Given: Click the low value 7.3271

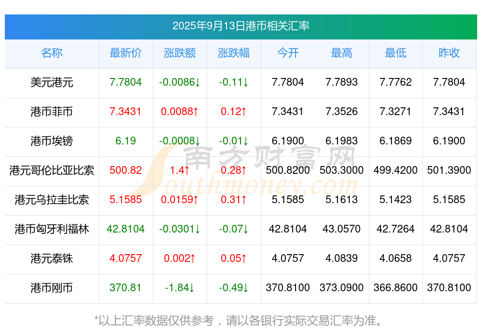Looking at the screenshot, I should coord(395,111).
